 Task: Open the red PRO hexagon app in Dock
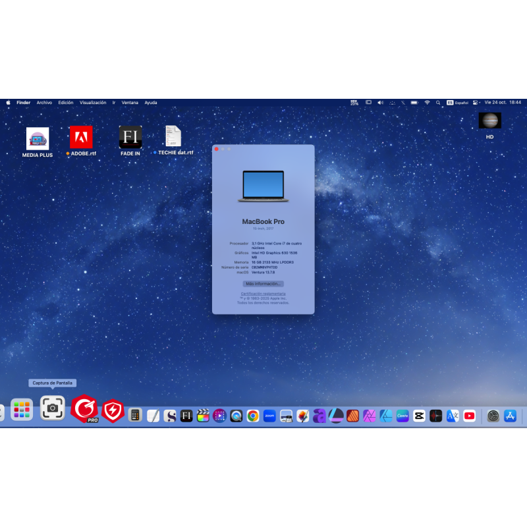point(85,408)
